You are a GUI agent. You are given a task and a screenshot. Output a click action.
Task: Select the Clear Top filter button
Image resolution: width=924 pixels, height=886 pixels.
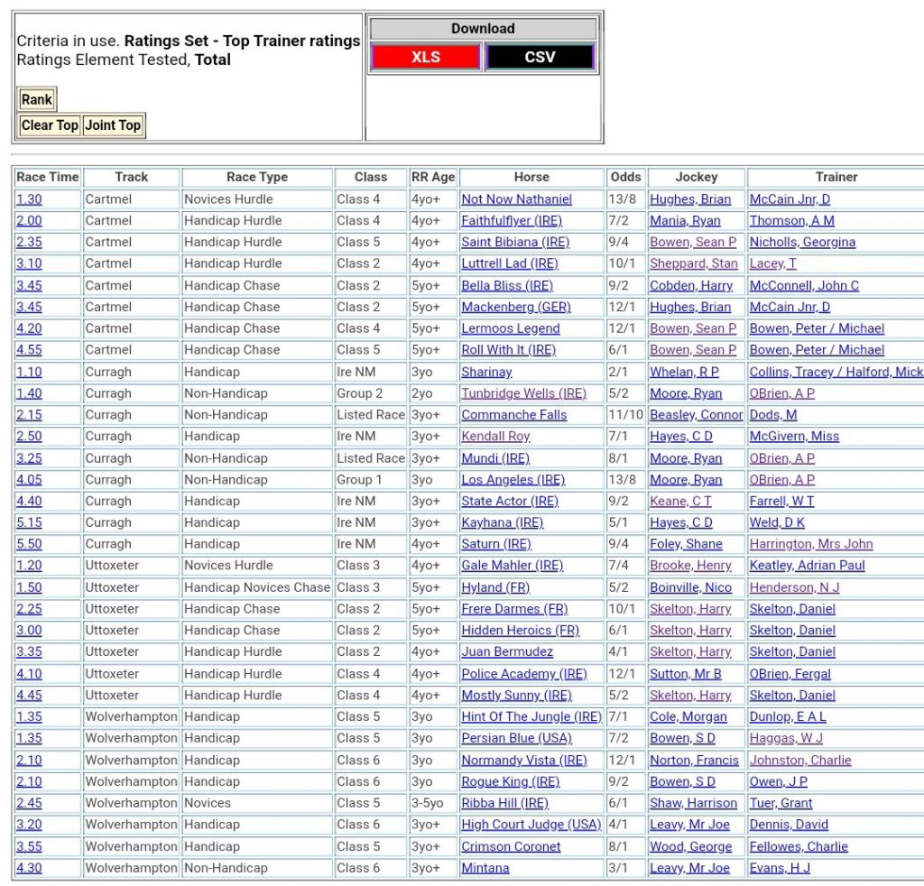pos(50,125)
